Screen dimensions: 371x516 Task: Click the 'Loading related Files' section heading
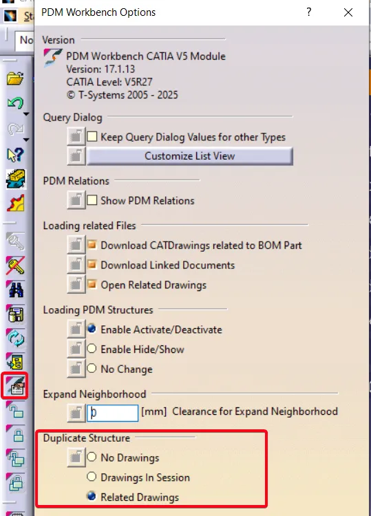pyautogui.click(x=89, y=226)
